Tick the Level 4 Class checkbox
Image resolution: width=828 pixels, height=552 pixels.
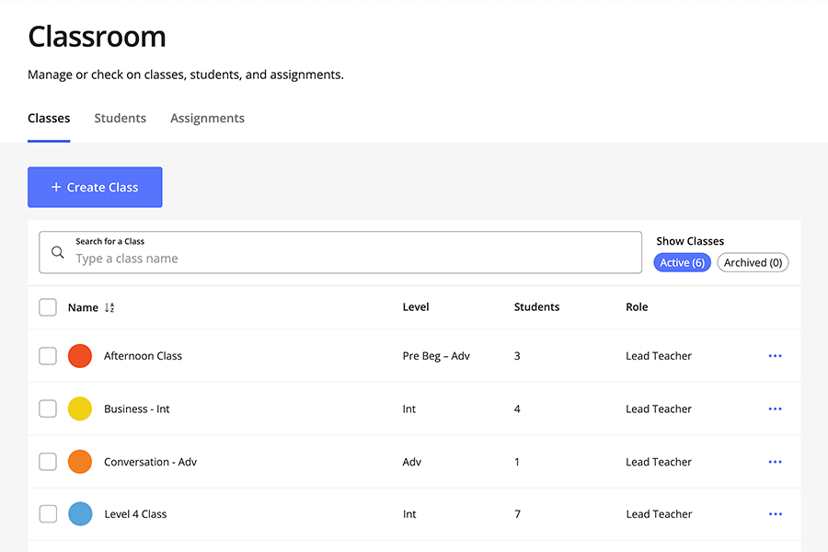tap(48, 514)
